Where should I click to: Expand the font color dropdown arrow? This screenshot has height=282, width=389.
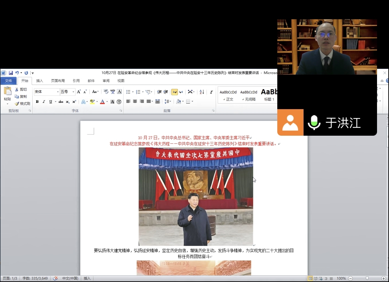[107, 102]
